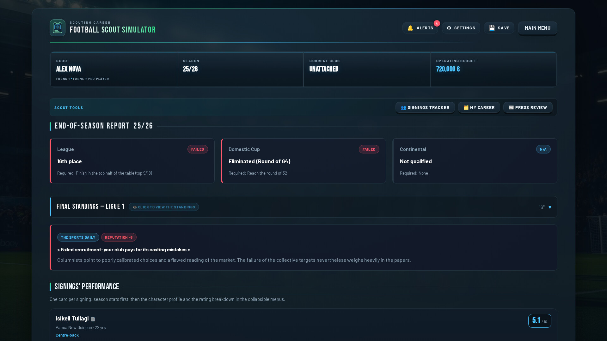Click the My Career folder icon

click(466, 108)
